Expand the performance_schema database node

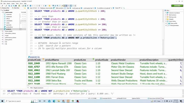click(2, 37)
